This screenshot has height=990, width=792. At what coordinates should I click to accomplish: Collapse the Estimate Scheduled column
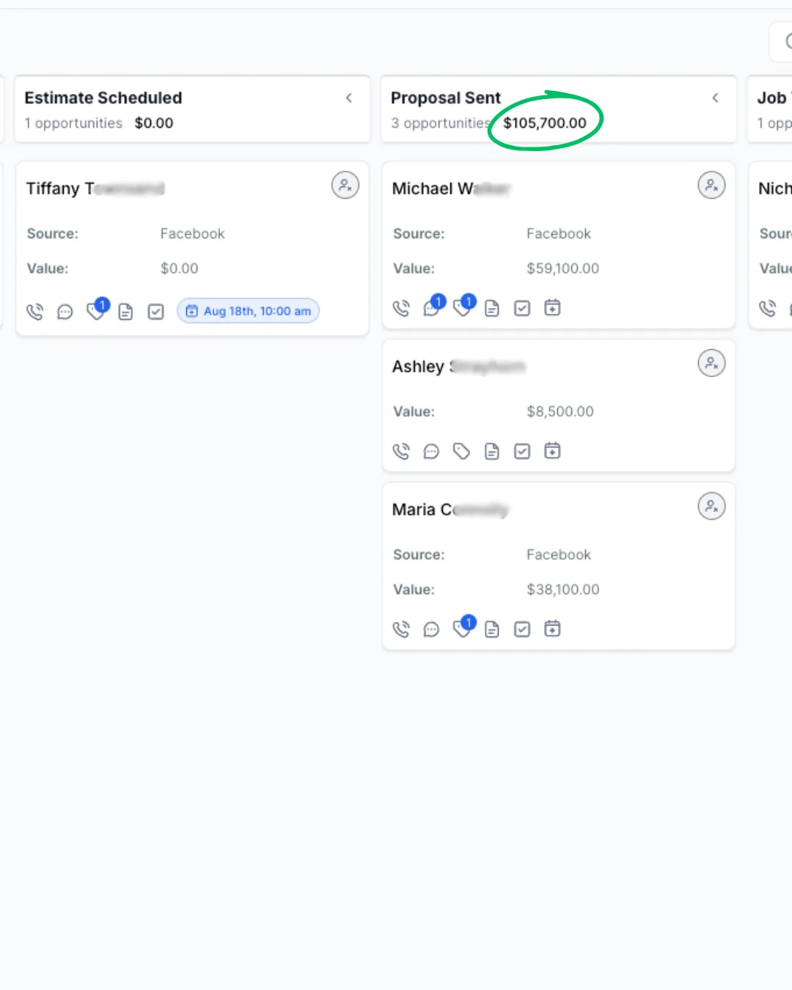(x=349, y=98)
